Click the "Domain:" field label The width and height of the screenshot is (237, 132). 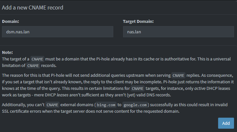[x=10, y=22]
